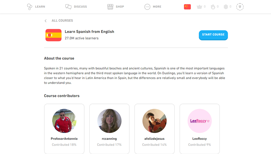Viewport: 271px width, 154px height.
Task: Click the LeeRoccy pink logo avatar
Action: coord(200,121)
